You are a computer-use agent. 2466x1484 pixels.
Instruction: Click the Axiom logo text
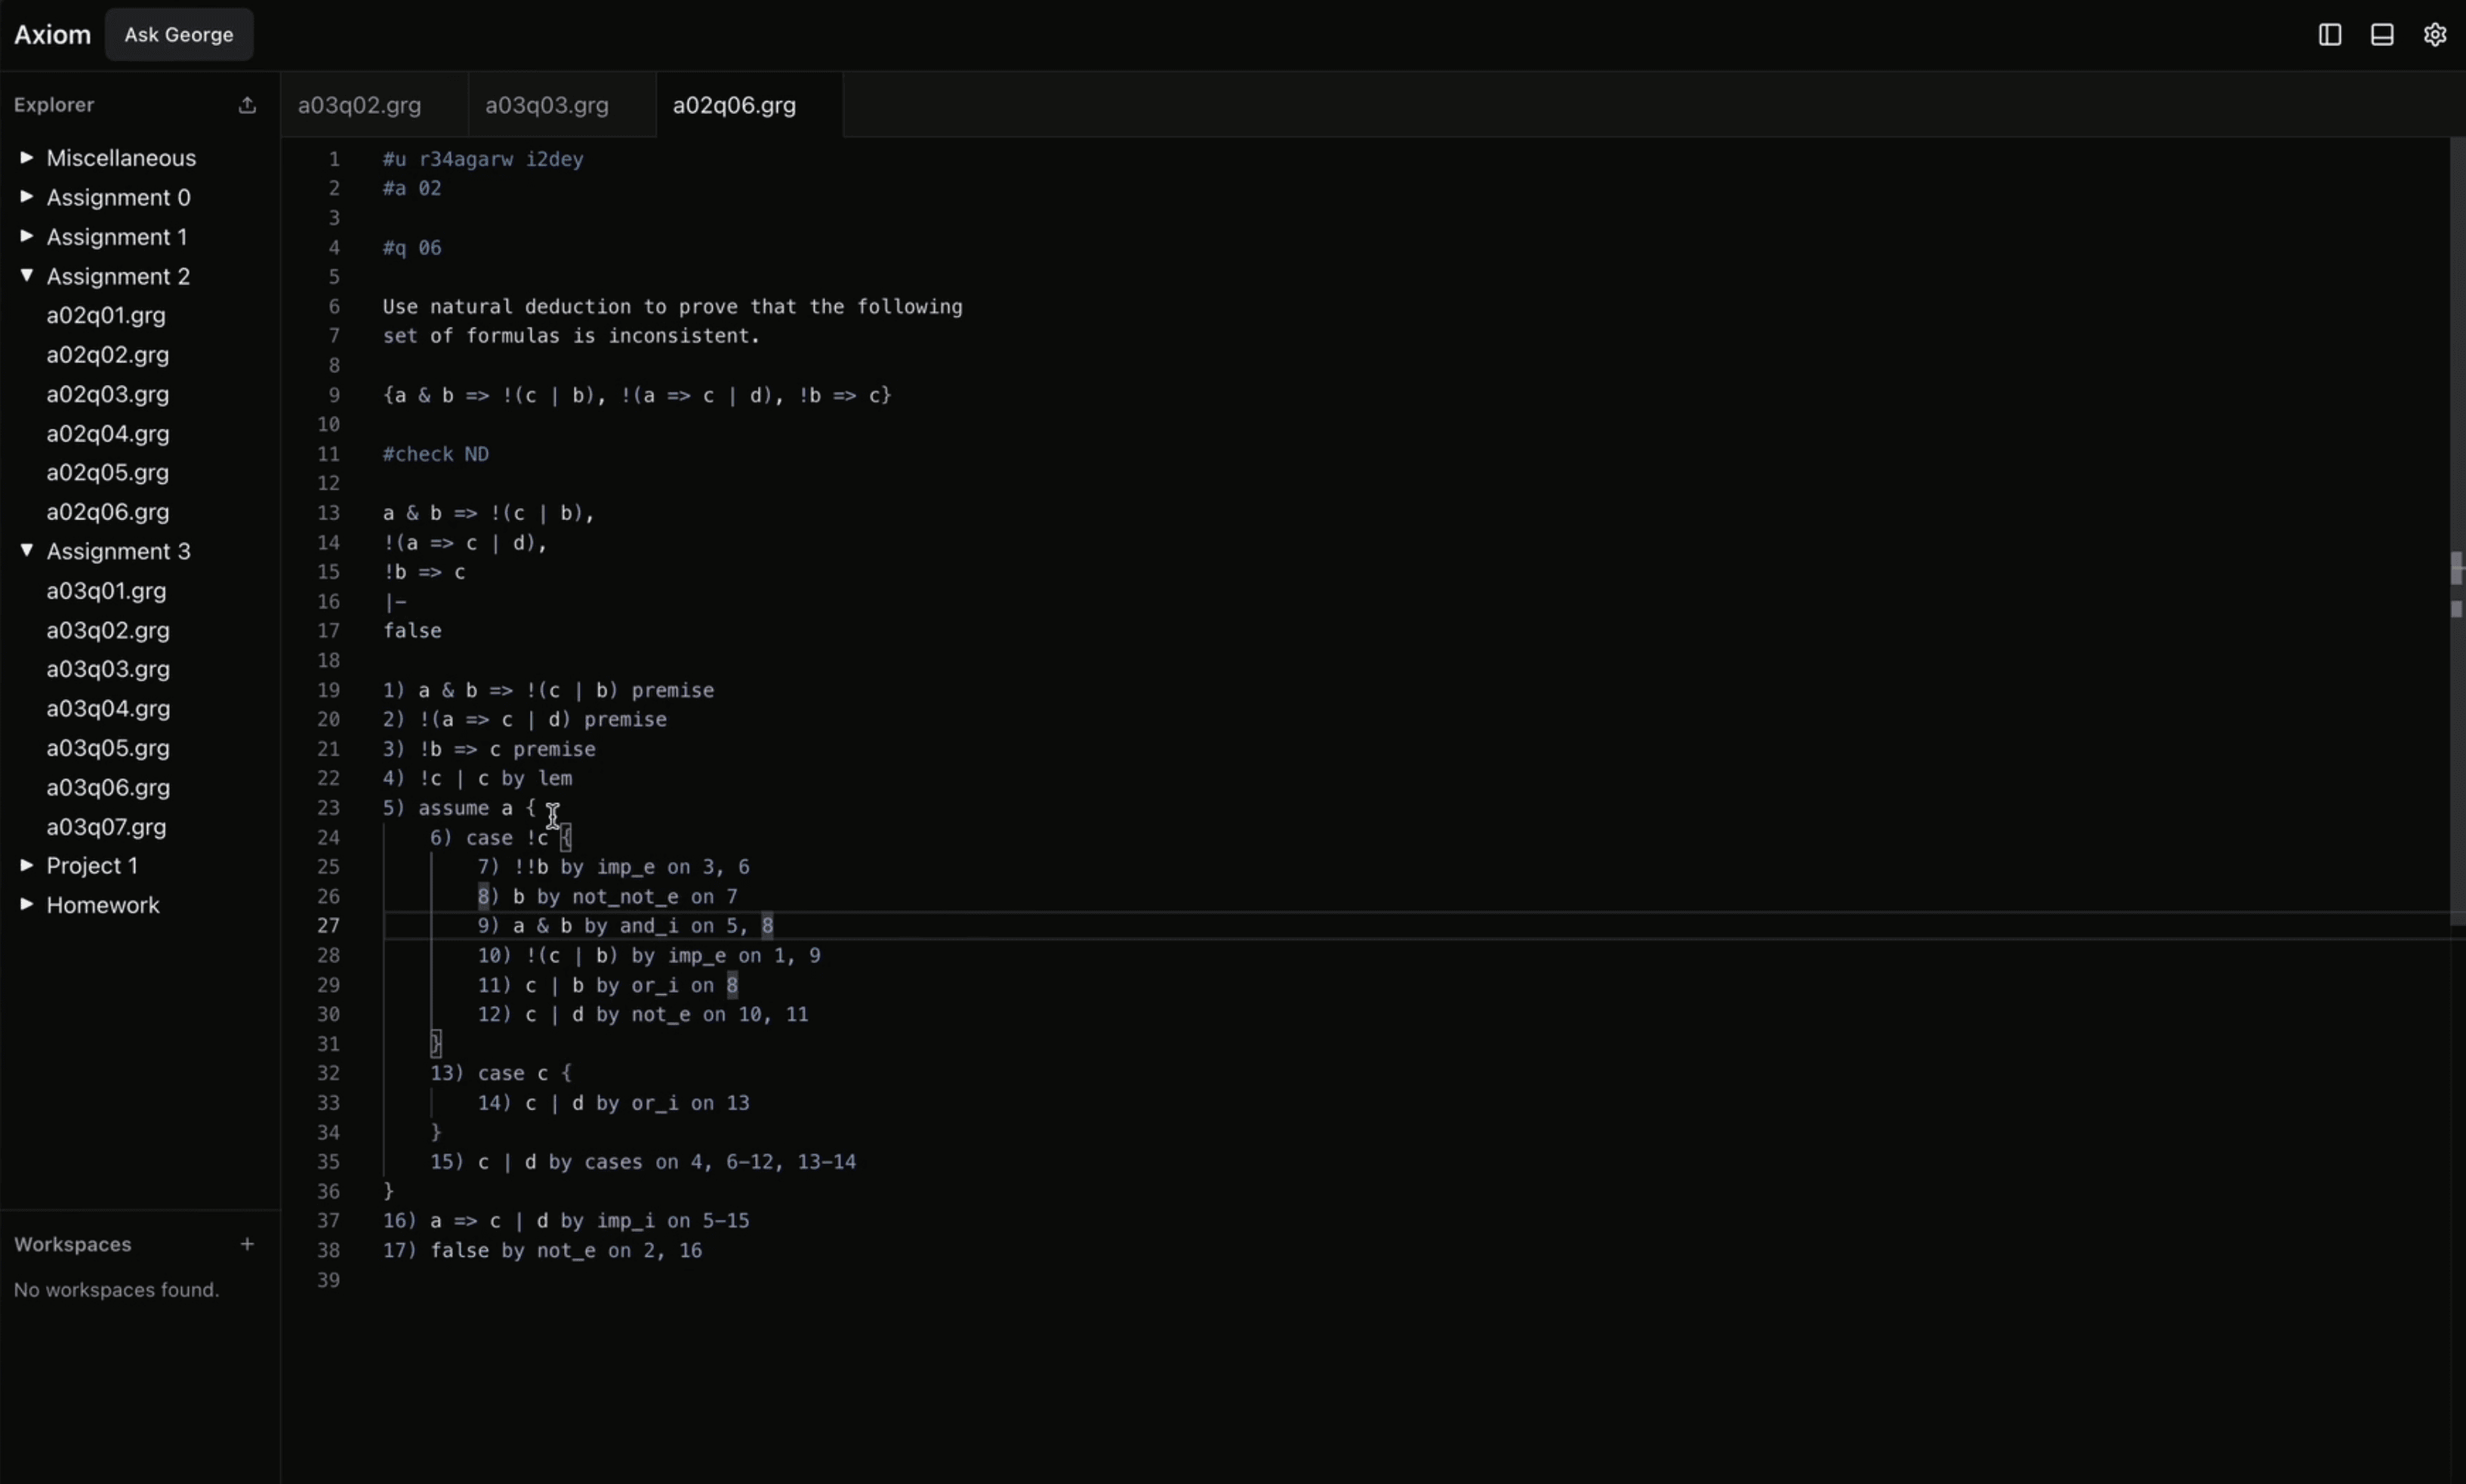pos(52,35)
